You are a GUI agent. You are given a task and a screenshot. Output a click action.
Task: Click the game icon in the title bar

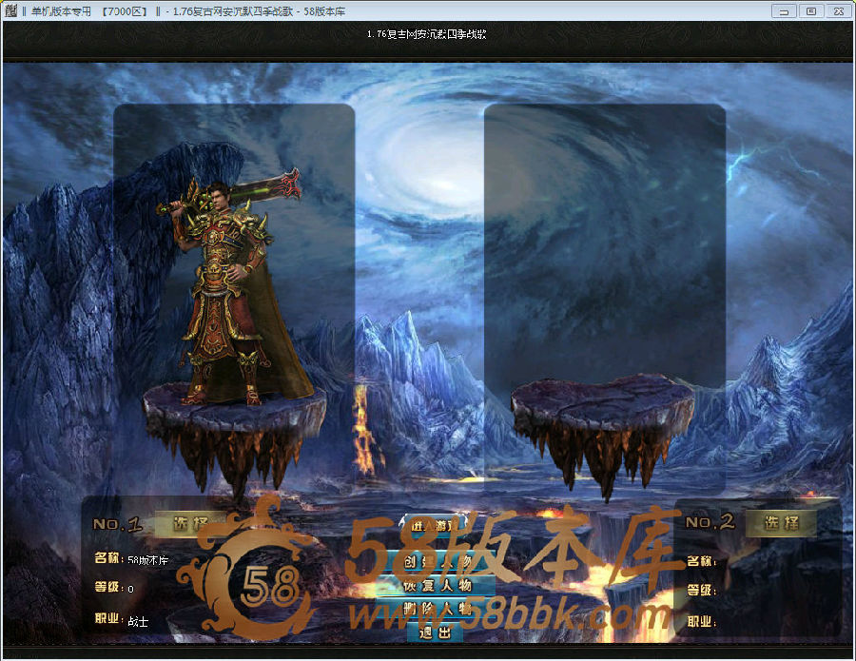click(10, 10)
